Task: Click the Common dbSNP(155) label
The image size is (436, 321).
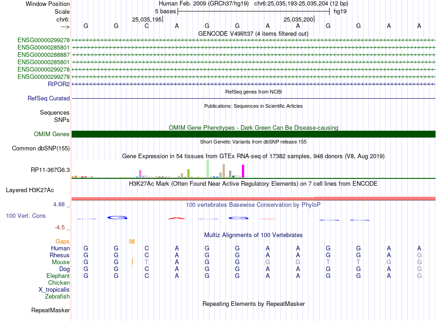Action: coord(41,149)
